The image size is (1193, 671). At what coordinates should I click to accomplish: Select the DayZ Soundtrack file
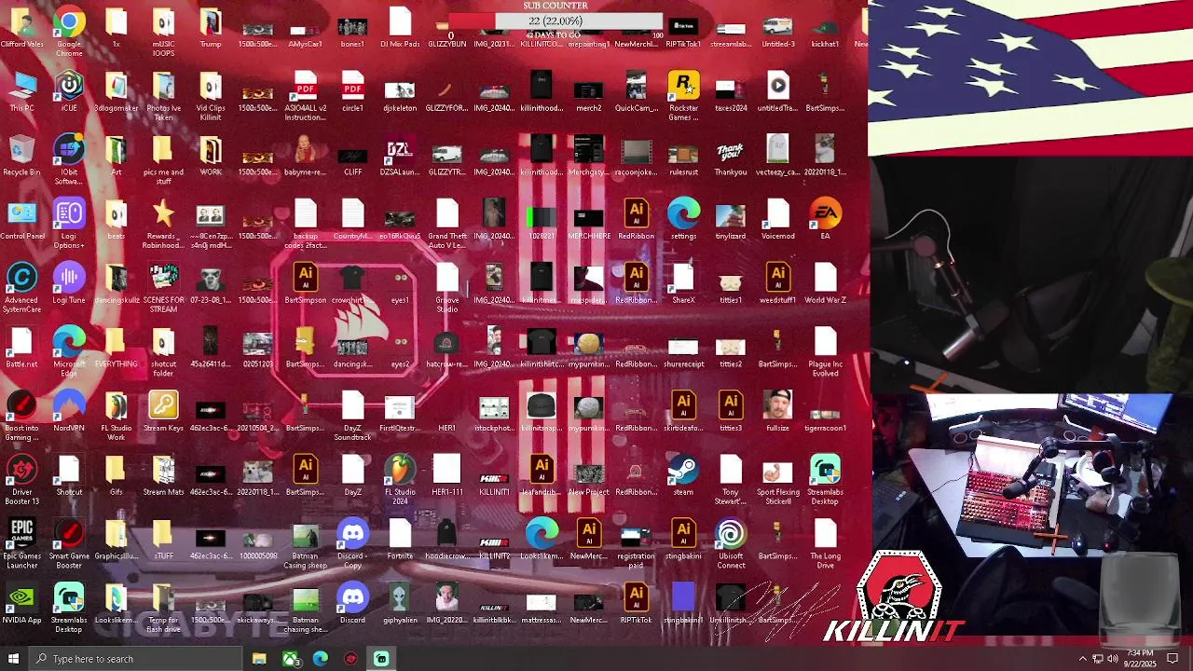[x=352, y=415]
